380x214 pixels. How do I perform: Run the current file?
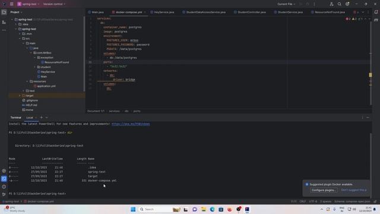(x=301, y=4)
